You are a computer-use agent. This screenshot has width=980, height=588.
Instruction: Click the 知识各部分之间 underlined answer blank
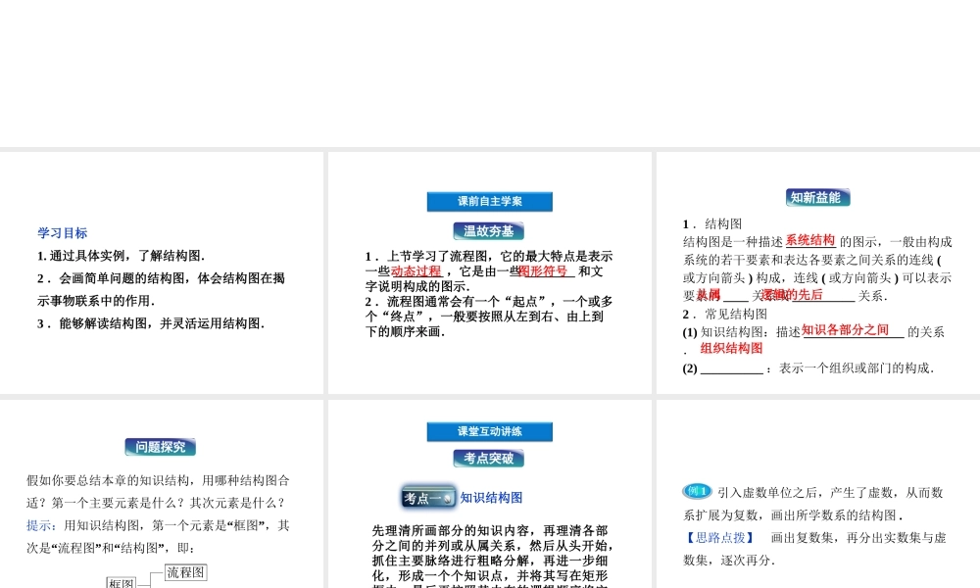click(847, 329)
